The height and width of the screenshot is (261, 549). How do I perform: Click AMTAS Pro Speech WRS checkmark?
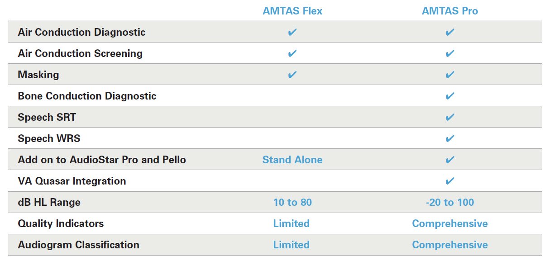pyautogui.click(x=449, y=138)
